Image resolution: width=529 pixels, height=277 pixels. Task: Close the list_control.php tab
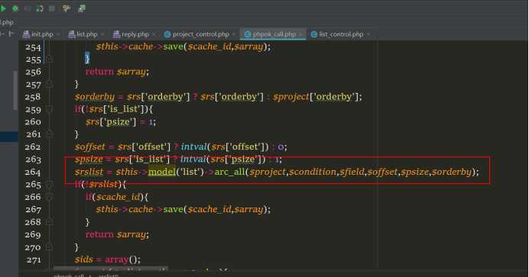[368, 34]
